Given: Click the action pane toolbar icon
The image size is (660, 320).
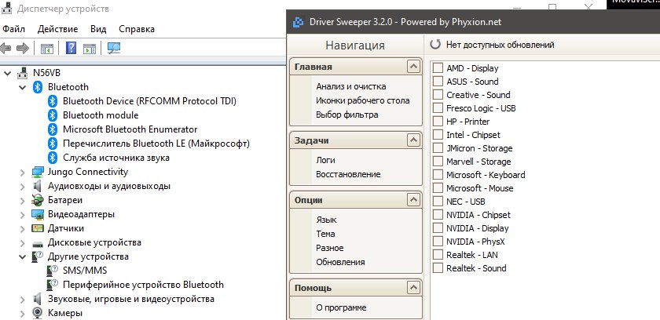Looking at the screenshot, I should [x=90, y=49].
